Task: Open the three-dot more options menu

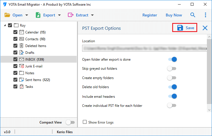Action: point(205,15)
